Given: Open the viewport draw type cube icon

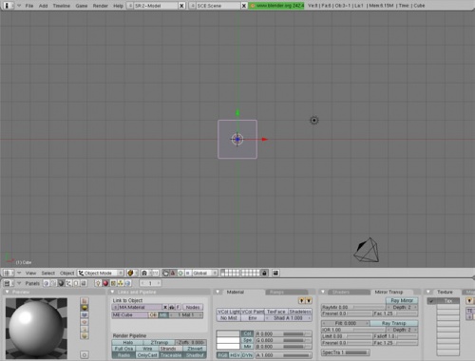Looking at the screenshot, I should (132, 273).
